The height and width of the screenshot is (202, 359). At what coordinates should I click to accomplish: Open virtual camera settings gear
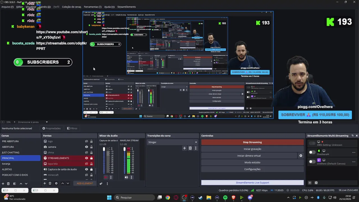[x=301, y=156]
